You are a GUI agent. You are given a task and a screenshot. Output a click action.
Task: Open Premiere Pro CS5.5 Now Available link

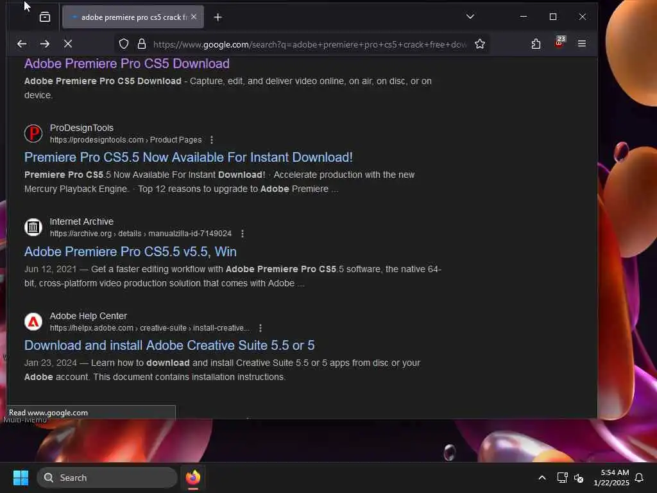(x=189, y=157)
